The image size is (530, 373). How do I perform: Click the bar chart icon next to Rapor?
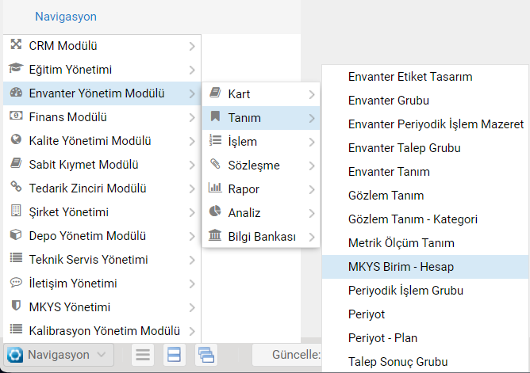[215, 188]
